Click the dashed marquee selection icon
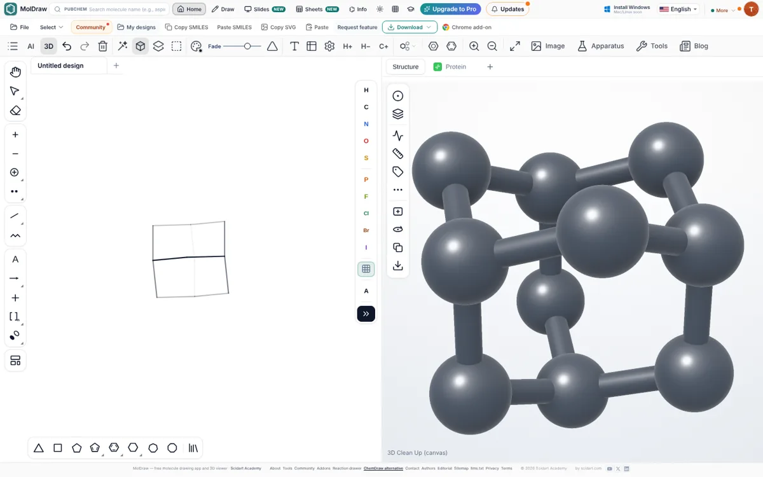Screen dimensions: 763x477 point(177,46)
